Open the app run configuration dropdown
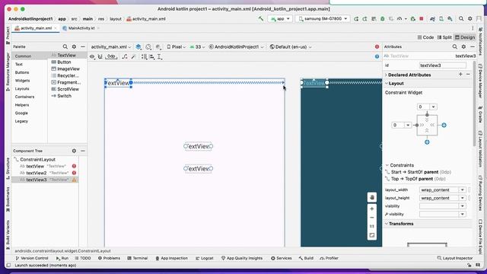The width and height of the screenshot is (487, 274). point(281,18)
